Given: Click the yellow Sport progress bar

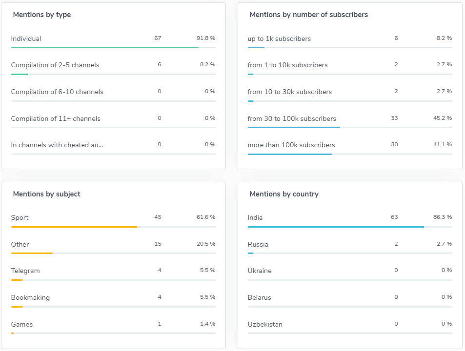Looking at the screenshot, I should (74, 227).
